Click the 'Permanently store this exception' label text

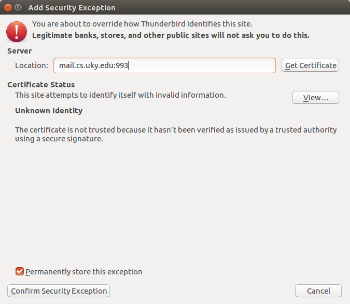pyautogui.click(x=83, y=272)
